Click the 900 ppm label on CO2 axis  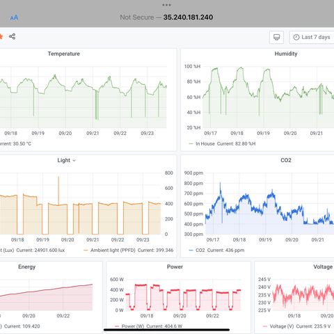pyautogui.click(x=193, y=173)
